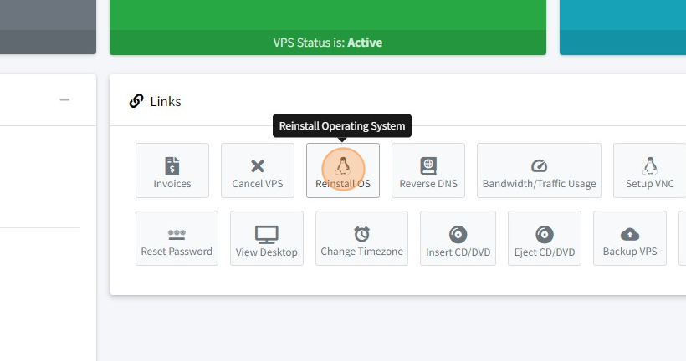Click the Backup VPS button
Screen dimensions: 686x361
630,238
